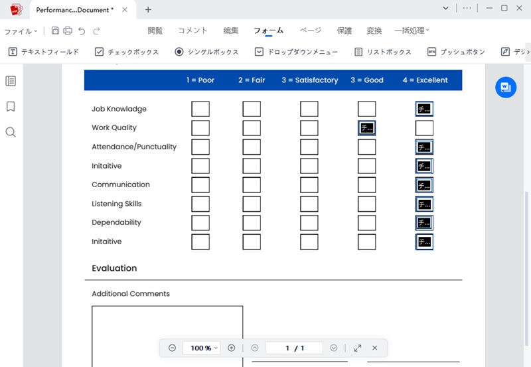Click the blue convert to Word button

tap(506, 88)
